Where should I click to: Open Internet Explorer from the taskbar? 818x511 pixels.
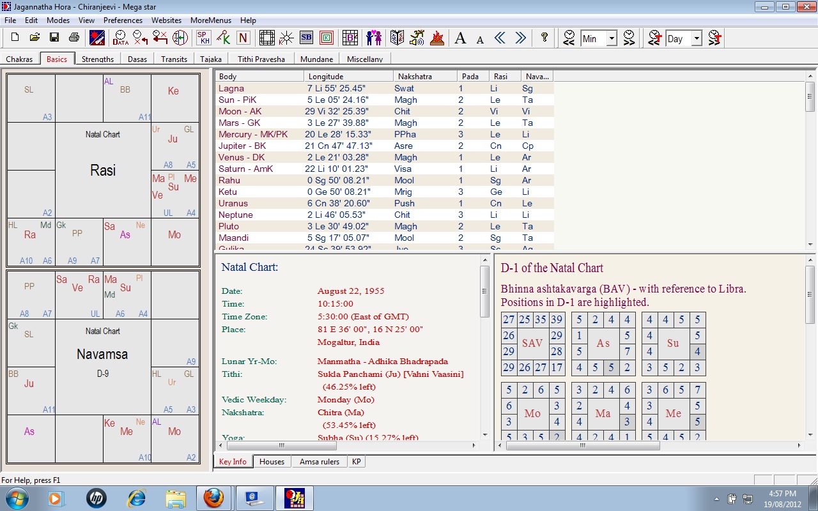coord(136,498)
